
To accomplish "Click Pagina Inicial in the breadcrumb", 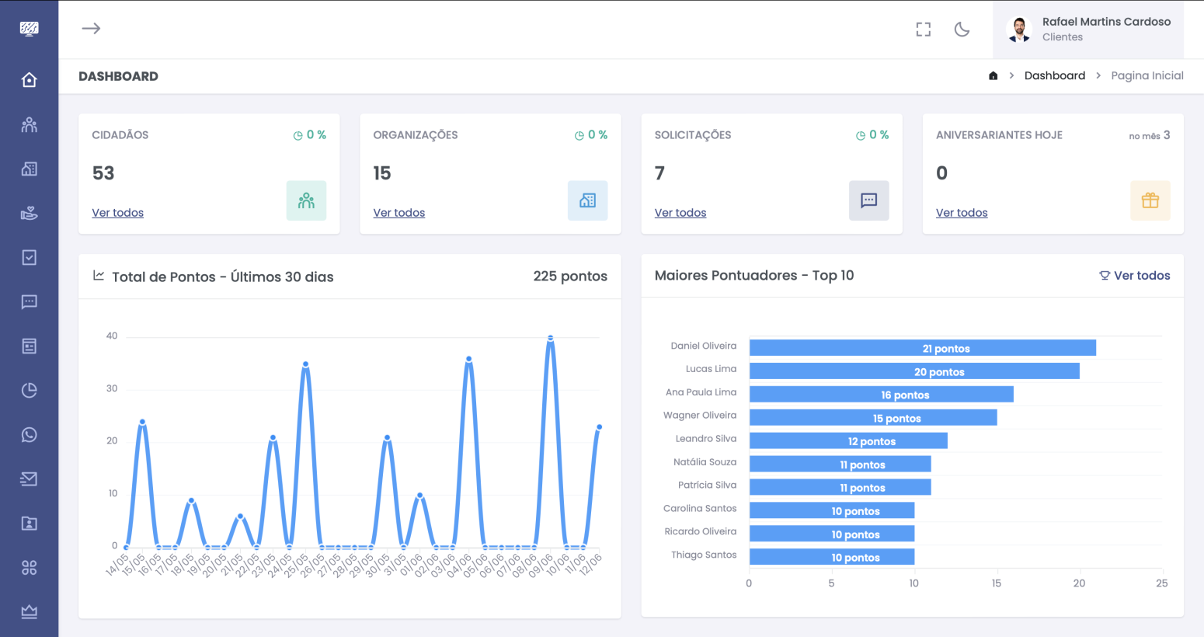I will pyautogui.click(x=1147, y=75).
